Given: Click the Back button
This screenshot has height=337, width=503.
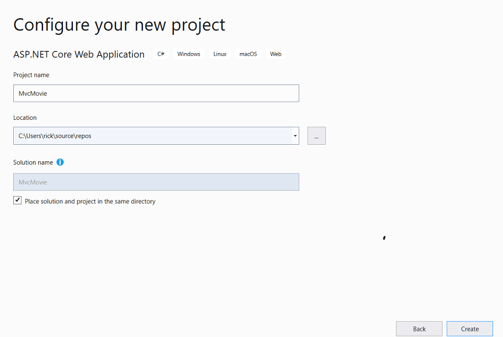Looking at the screenshot, I should click(x=419, y=328).
